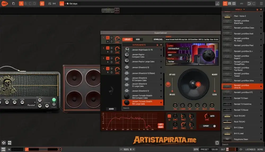Enable solo on cabinet layer 1

tap(108, 41)
